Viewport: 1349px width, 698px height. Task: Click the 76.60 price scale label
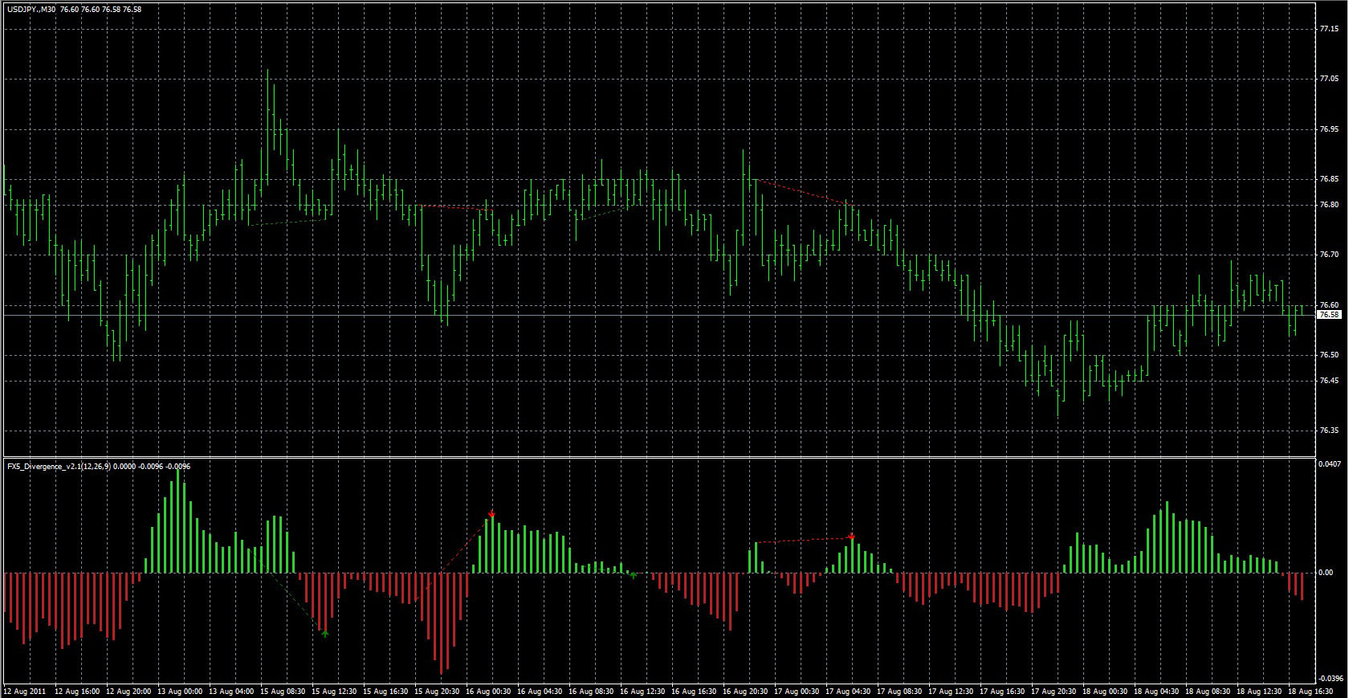(1329, 305)
